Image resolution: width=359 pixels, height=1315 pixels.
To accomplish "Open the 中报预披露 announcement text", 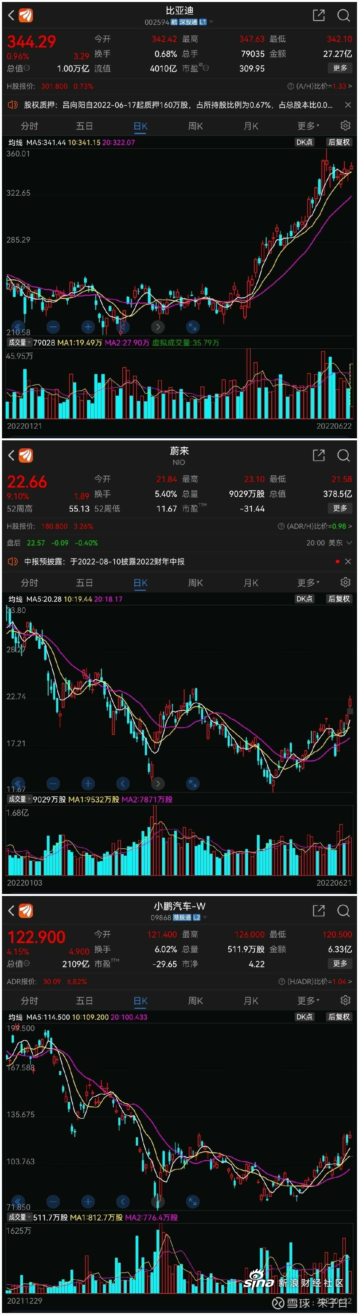I will tap(104, 561).
